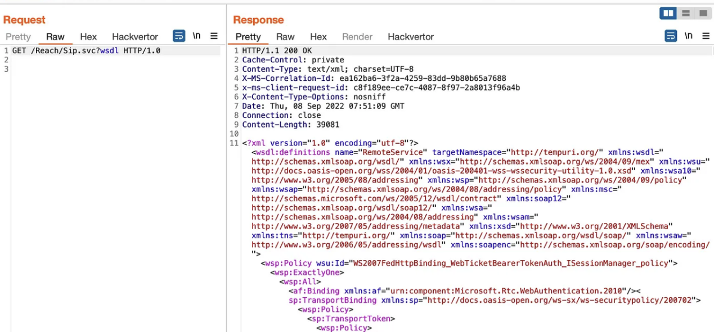
Task: Switch Response view to the Raw tab
Action: pyautogui.click(x=285, y=37)
